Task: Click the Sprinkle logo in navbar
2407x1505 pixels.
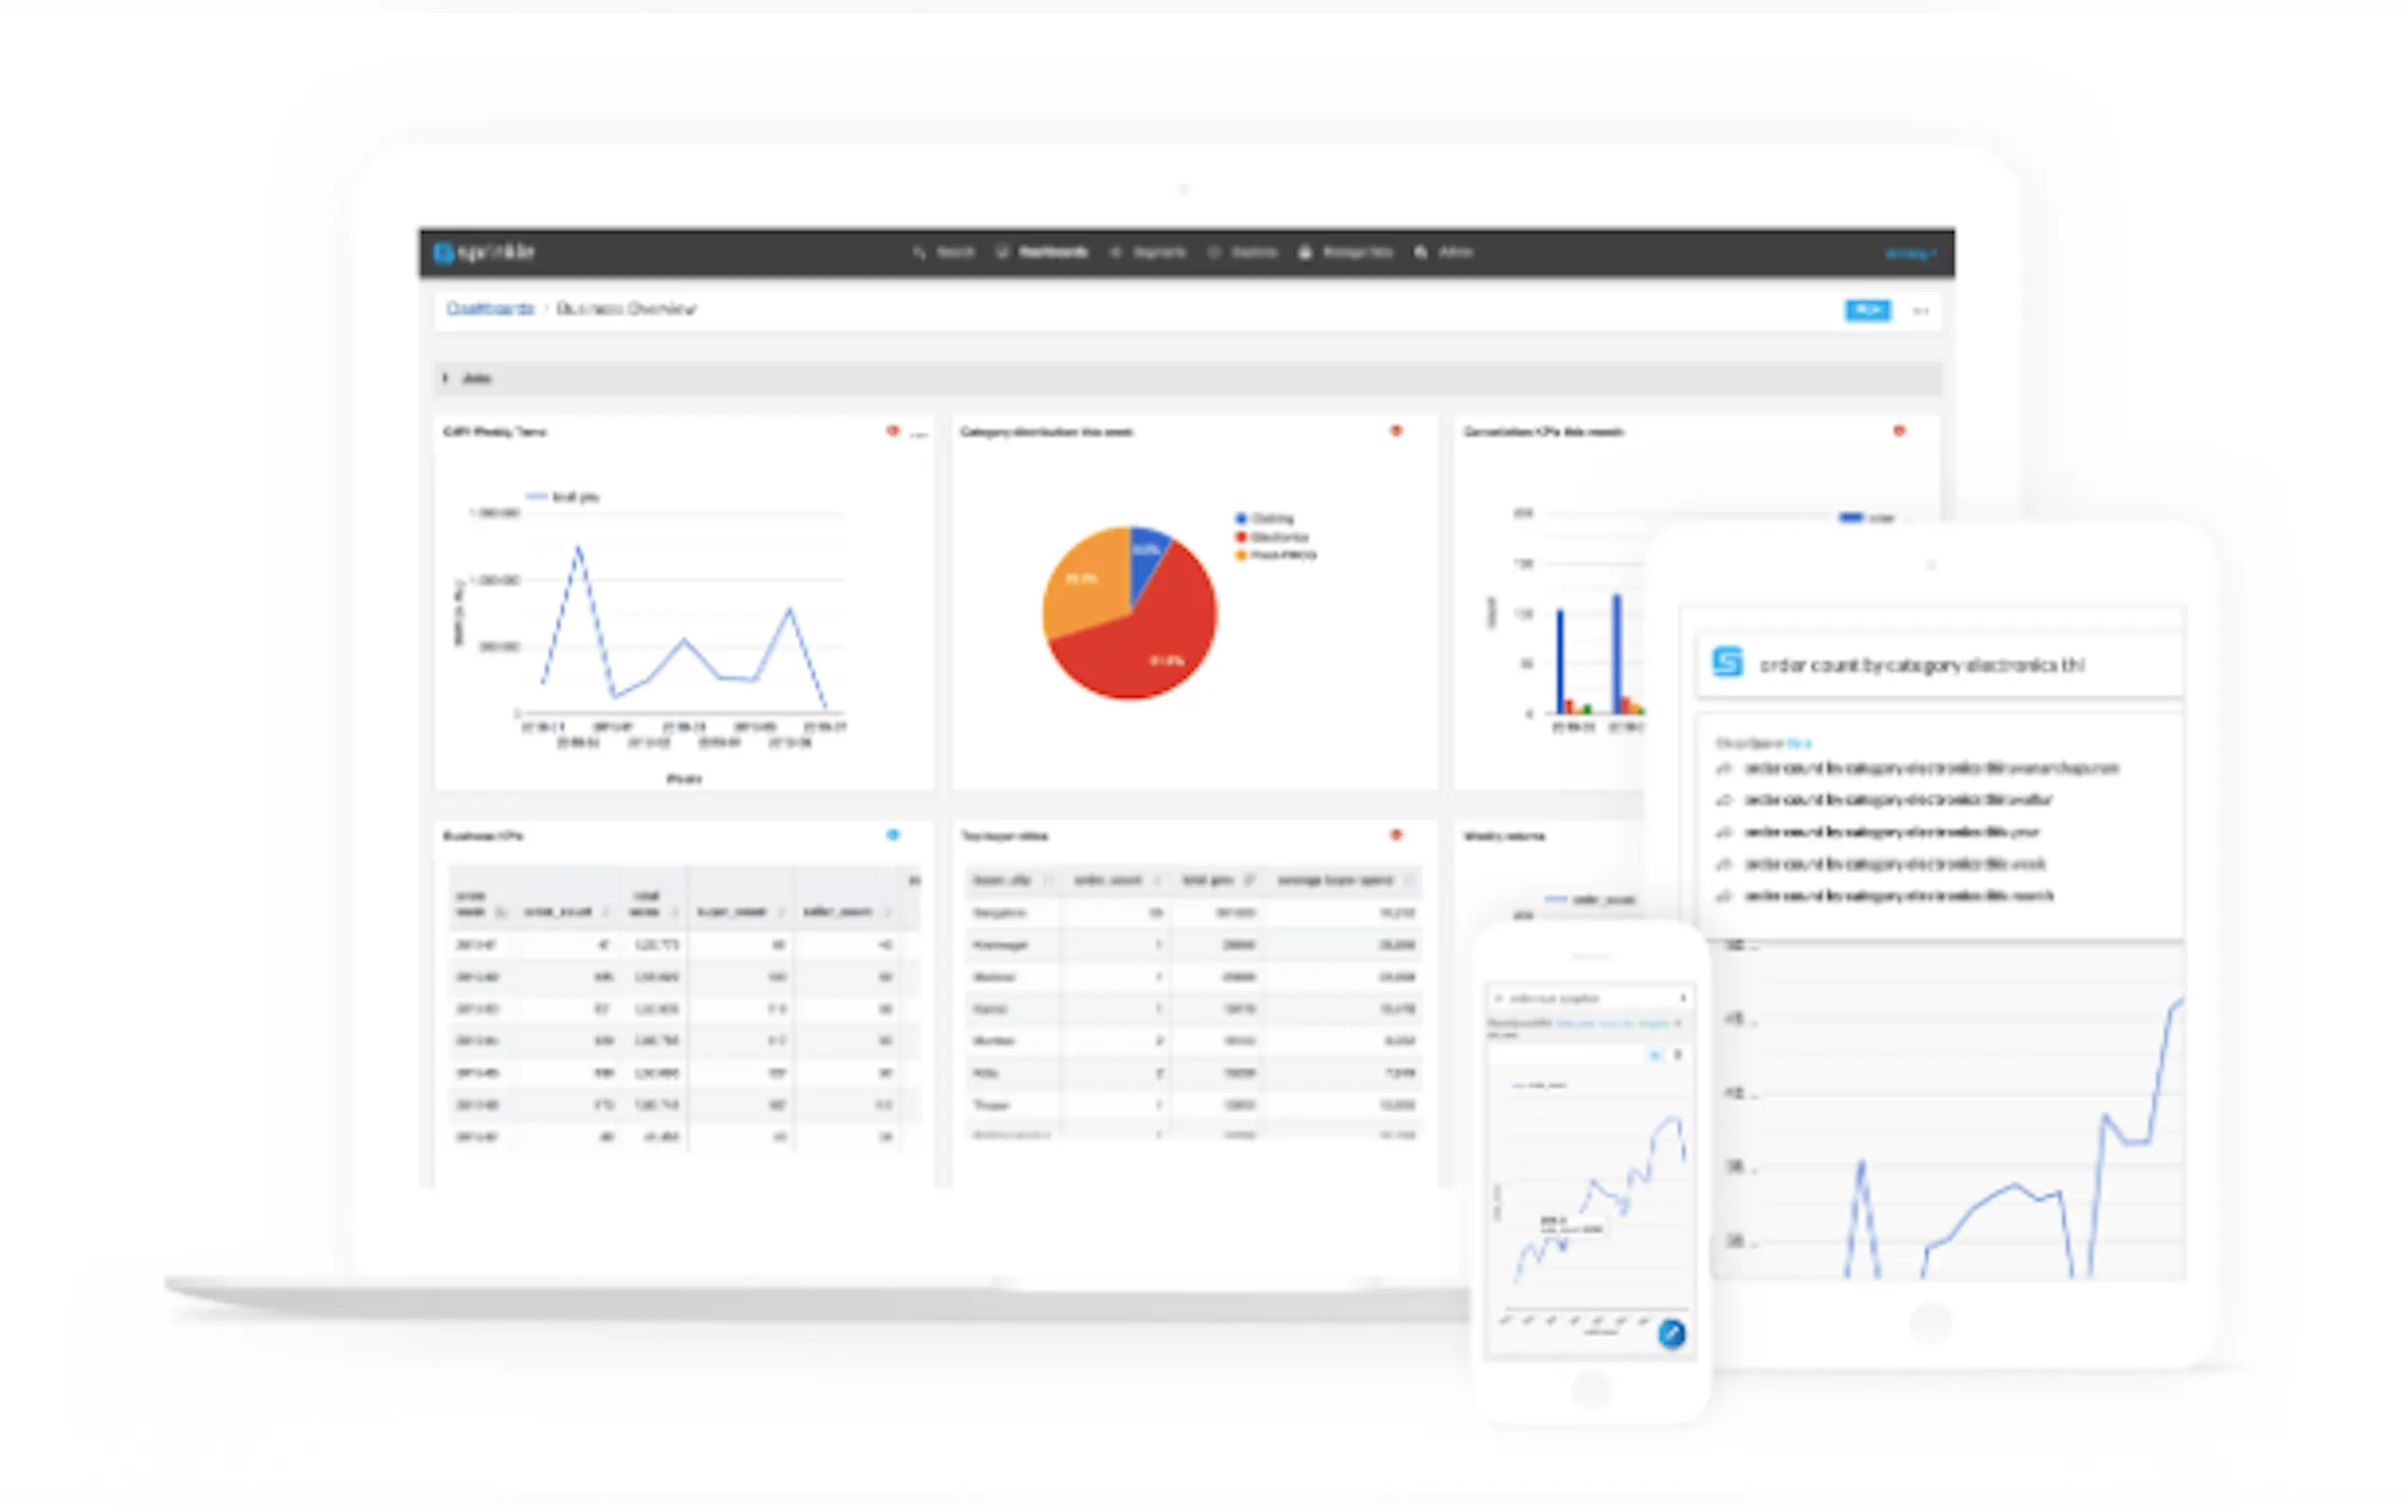Action: (484, 253)
